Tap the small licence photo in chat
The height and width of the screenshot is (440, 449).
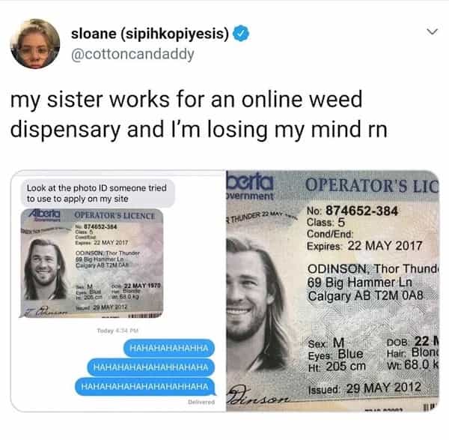[x=91, y=263]
